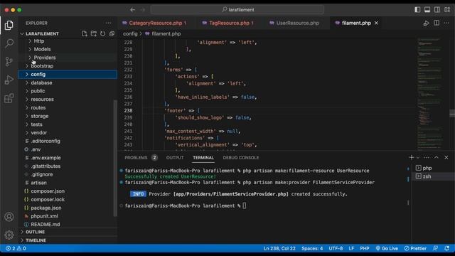The image size is (455, 256).
Task: Open terminal panel more actions ellipsis
Action: [x=427, y=157]
